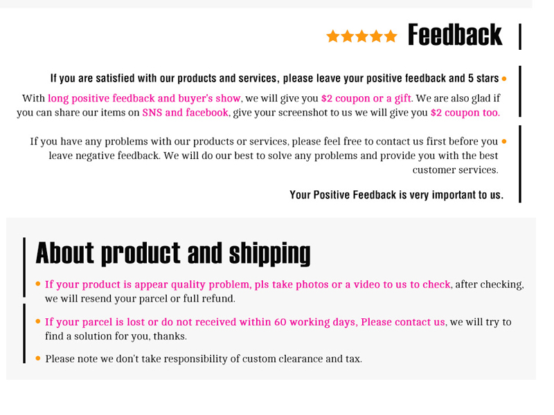
Task: Click the second orange star icon
Action: tap(348, 36)
